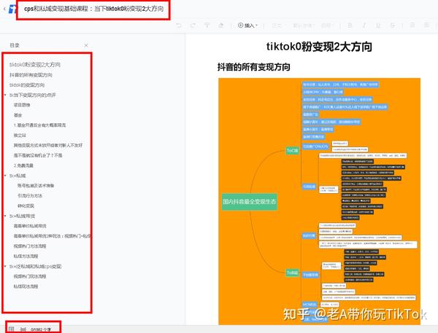
Task: Select outline entry 私信玩法流程
Action: click(26, 286)
